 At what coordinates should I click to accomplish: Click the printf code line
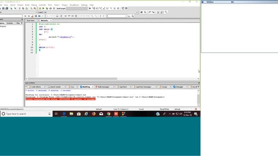click(61, 37)
